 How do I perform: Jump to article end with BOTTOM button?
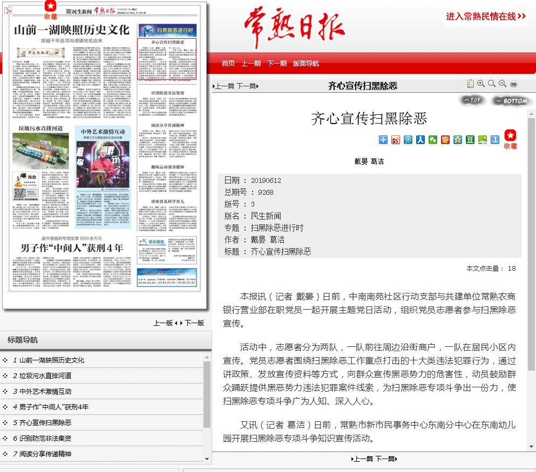pyautogui.click(x=511, y=101)
